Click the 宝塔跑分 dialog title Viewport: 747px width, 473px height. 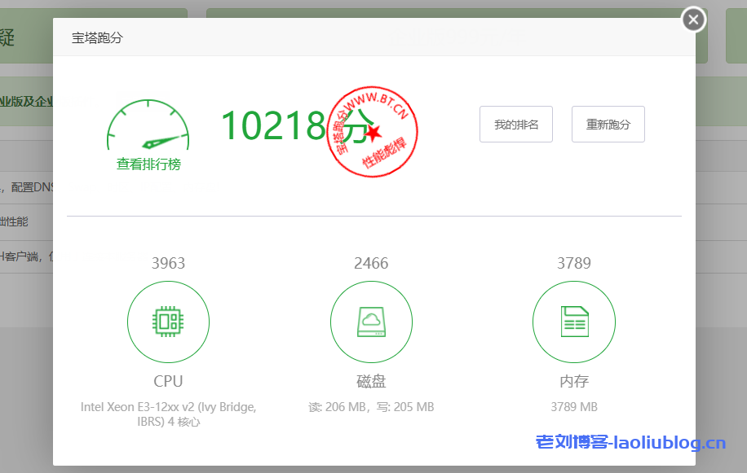(x=97, y=37)
